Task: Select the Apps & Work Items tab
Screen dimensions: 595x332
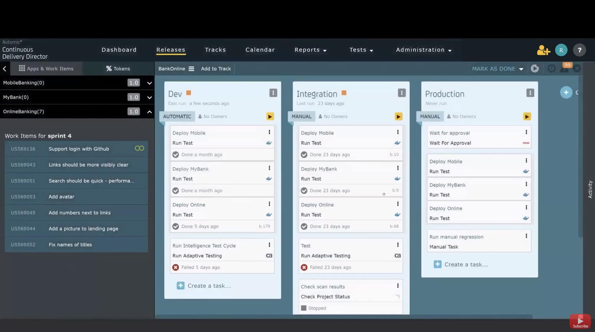Action: click(46, 69)
